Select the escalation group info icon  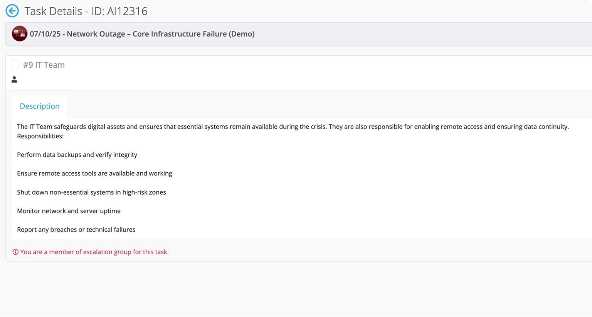[15, 252]
